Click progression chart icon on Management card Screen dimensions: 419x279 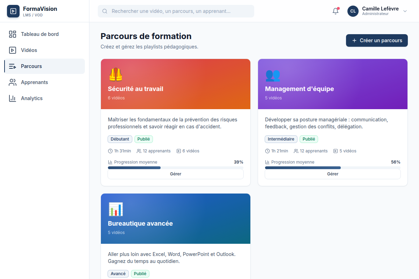[267, 162]
